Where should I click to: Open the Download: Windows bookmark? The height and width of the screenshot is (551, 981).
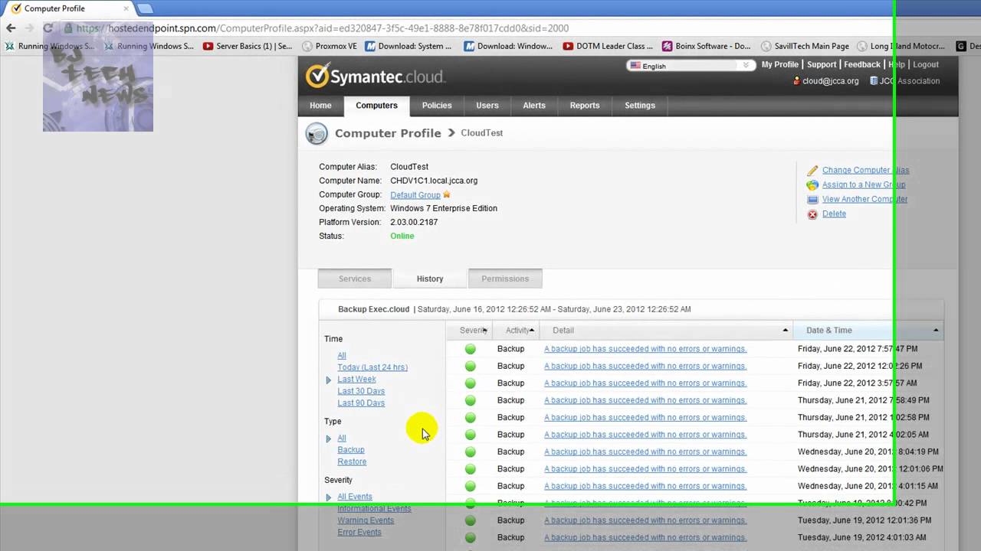[x=507, y=46]
